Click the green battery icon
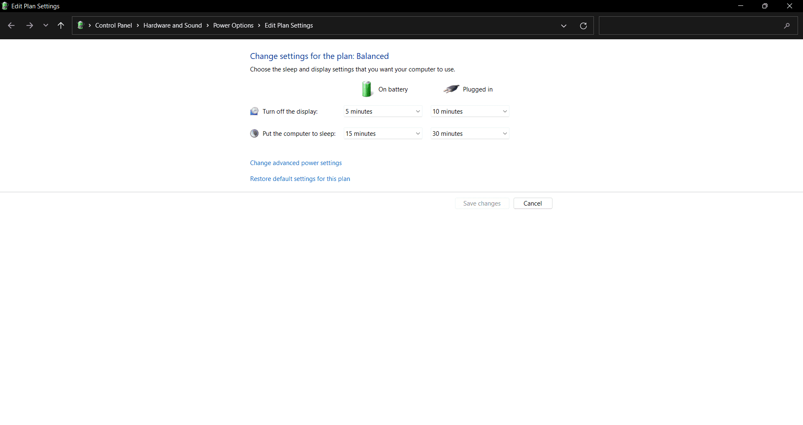The width and height of the screenshot is (803, 425). [367, 89]
